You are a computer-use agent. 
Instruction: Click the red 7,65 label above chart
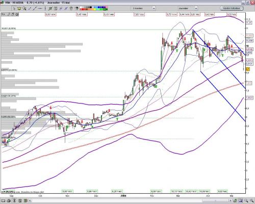139,14
